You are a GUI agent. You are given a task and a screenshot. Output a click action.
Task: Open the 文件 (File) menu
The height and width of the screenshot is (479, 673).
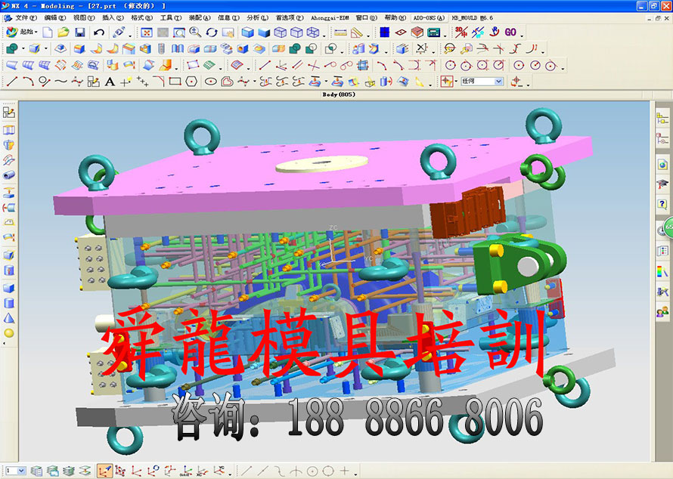click(x=26, y=17)
